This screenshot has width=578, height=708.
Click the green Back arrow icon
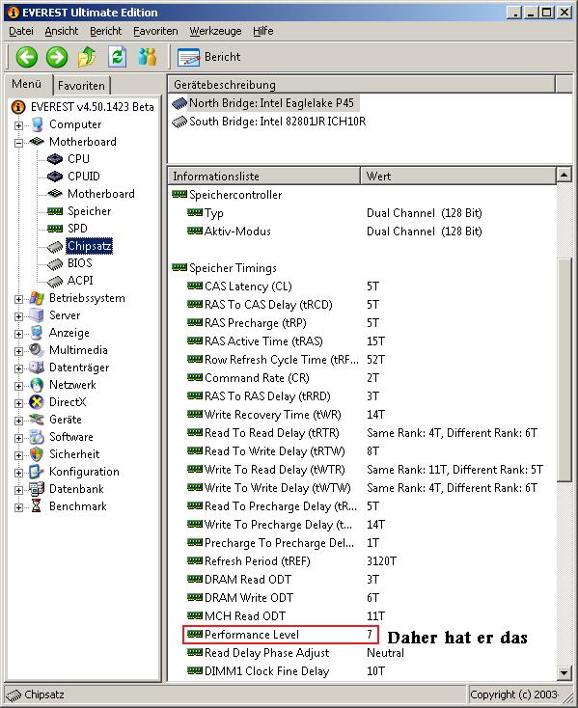pyautogui.click(x=27, y=57)
